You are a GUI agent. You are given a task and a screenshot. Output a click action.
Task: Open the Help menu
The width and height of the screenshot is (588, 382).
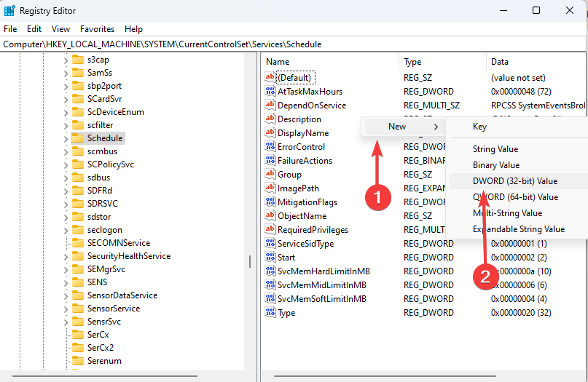pyautogui.click(x=133, y=29)
